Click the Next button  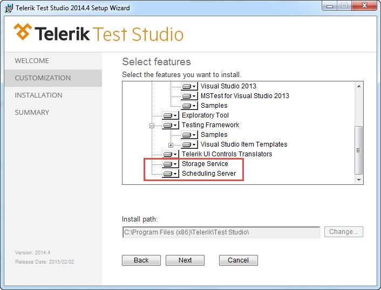coord(185,260)
